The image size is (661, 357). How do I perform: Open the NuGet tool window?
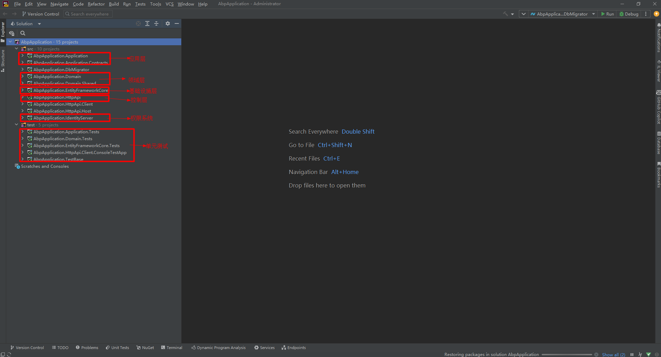click(x=145, y=348)
